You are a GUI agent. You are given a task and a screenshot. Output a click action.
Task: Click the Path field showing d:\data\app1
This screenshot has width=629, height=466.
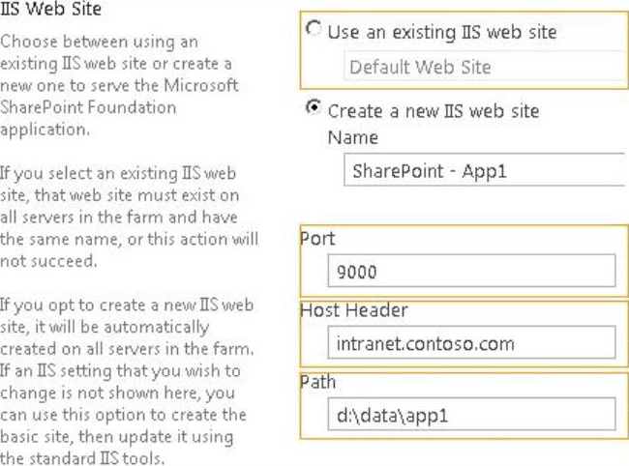(x=471, y=415)
